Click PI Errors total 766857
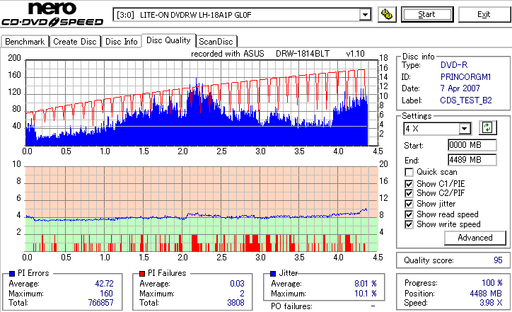512x312 pixels. 101,303
